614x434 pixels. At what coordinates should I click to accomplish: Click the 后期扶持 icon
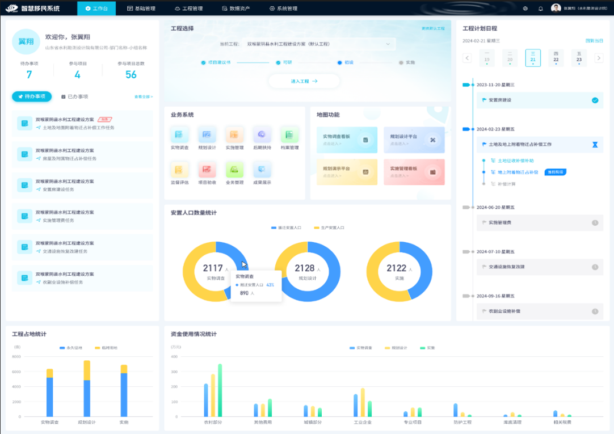[x=262, y=135]
